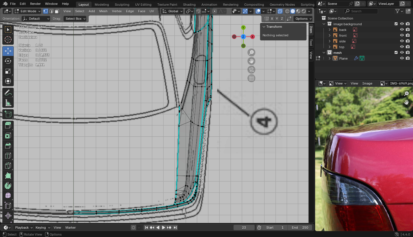Toggle X-ray display
The height and width of the screenshot is (237, 413).
click(x=280, y=11)
